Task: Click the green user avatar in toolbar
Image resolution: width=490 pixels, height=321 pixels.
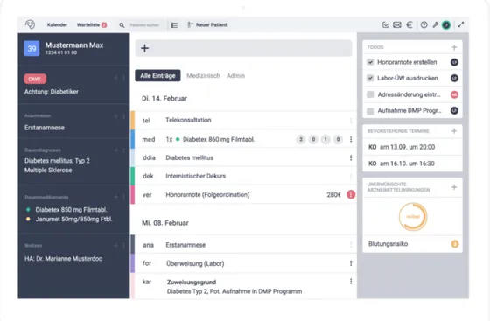Action: click(x=446, y=25)
